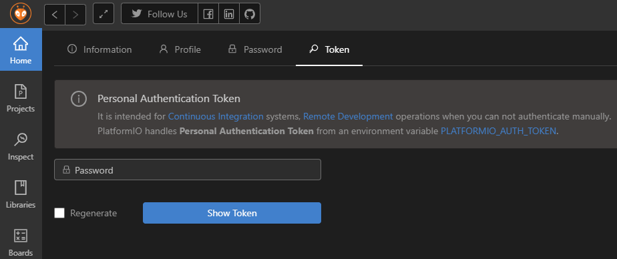Viewport: 617px width, 259px height.
Task: Open Libraries in the sidebar
Action: click(x=21, y=194)
